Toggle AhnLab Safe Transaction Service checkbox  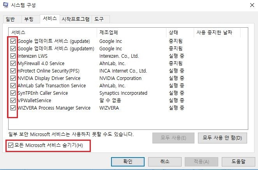[13, 85]
